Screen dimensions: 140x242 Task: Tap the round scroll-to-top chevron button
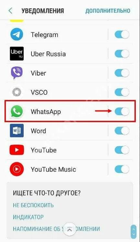click(x=70, y=230)
